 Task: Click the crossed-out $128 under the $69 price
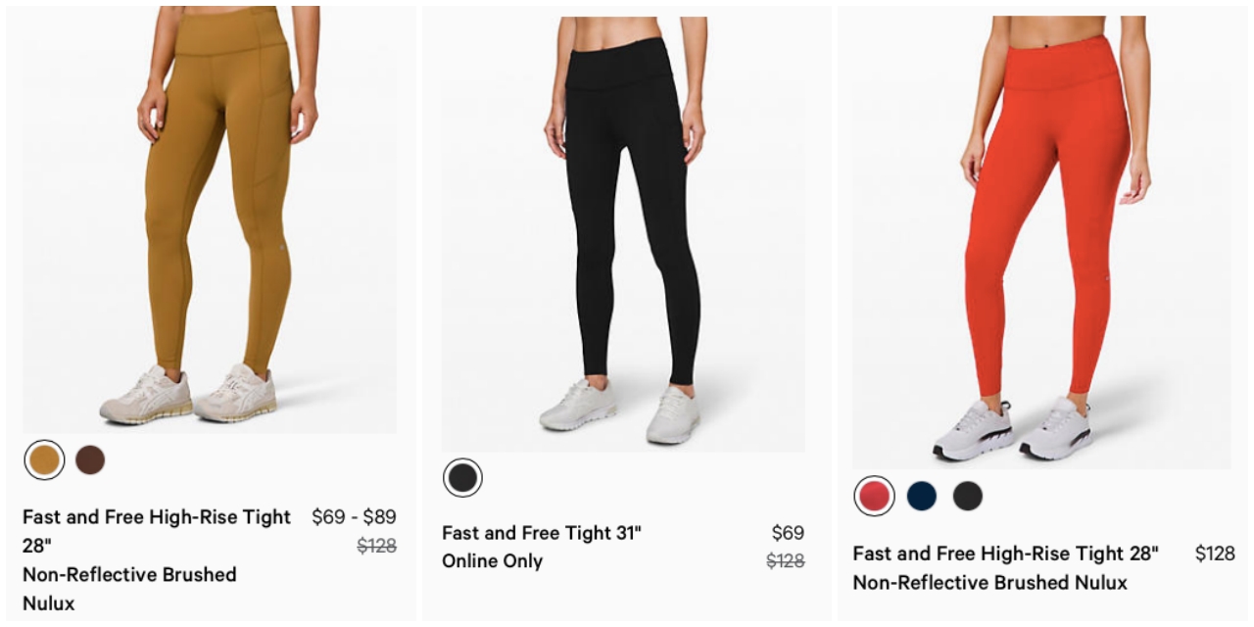pos(785,561)
